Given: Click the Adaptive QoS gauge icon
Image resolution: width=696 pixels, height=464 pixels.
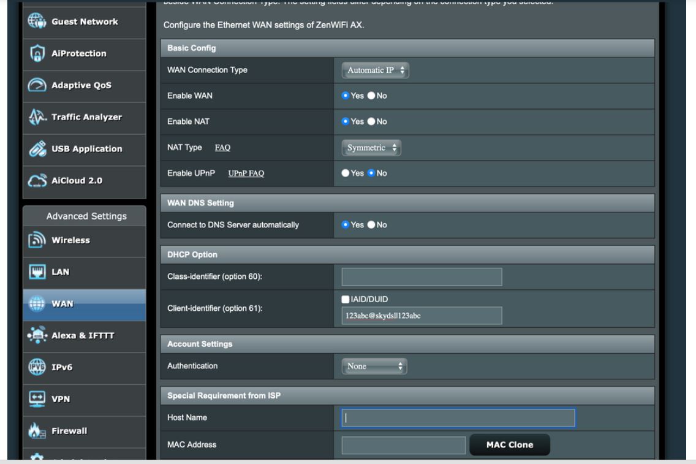Looking at the screenshot, I should pos(37,85).
